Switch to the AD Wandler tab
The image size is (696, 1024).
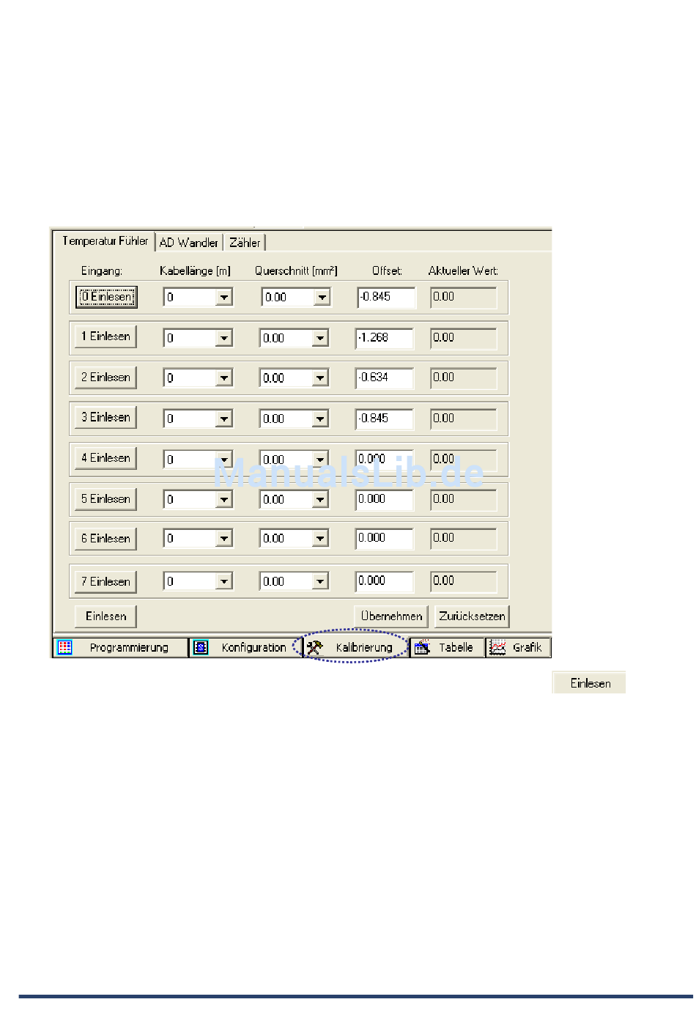pyautogui.click(x=188, y=243)
